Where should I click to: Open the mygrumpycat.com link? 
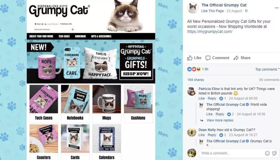click(210, 32)
